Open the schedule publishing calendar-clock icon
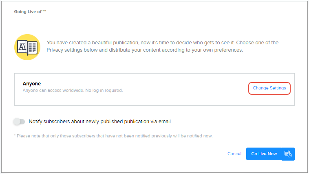Viewport: 309px width, 174px height. 288,154
